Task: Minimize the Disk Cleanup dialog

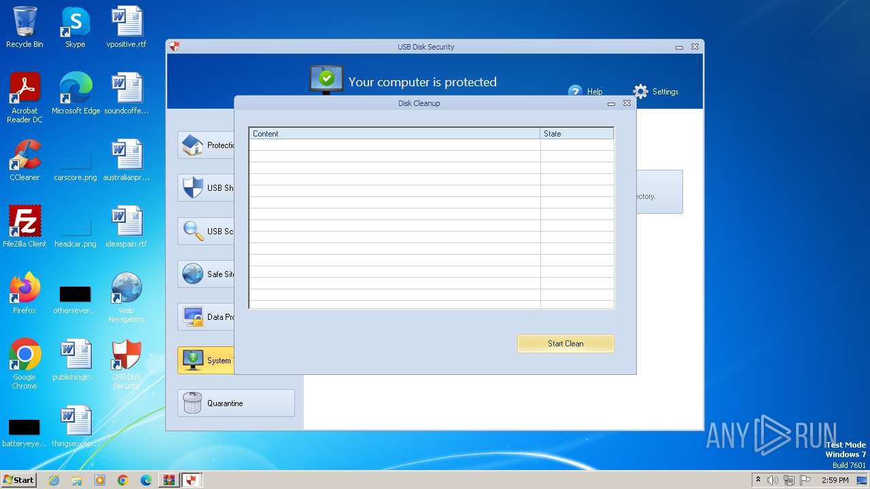Action: [611, 104]
